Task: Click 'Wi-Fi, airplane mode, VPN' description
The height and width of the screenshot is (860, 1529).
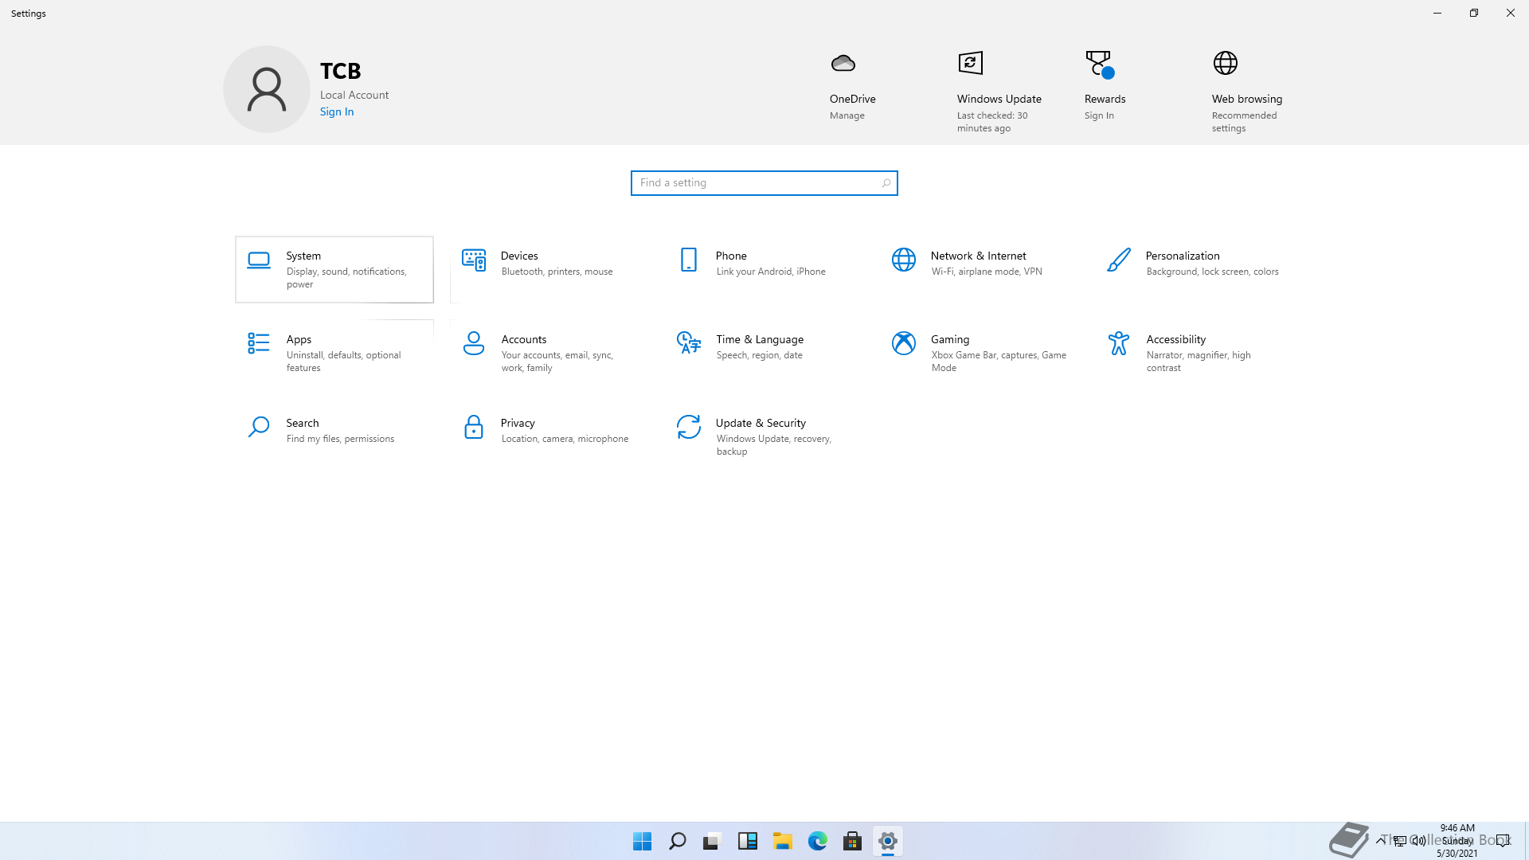Action: (987, 272)
